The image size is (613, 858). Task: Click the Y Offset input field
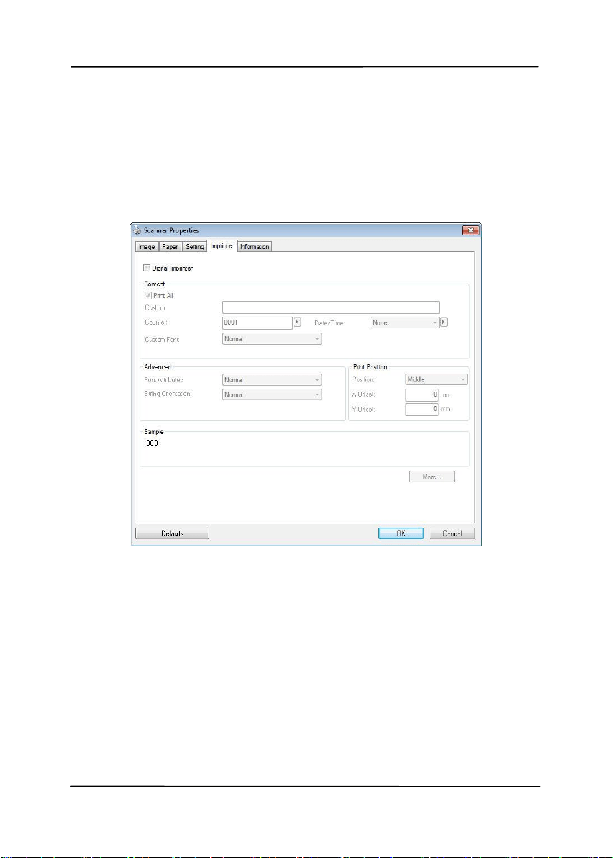click(422, 410)
